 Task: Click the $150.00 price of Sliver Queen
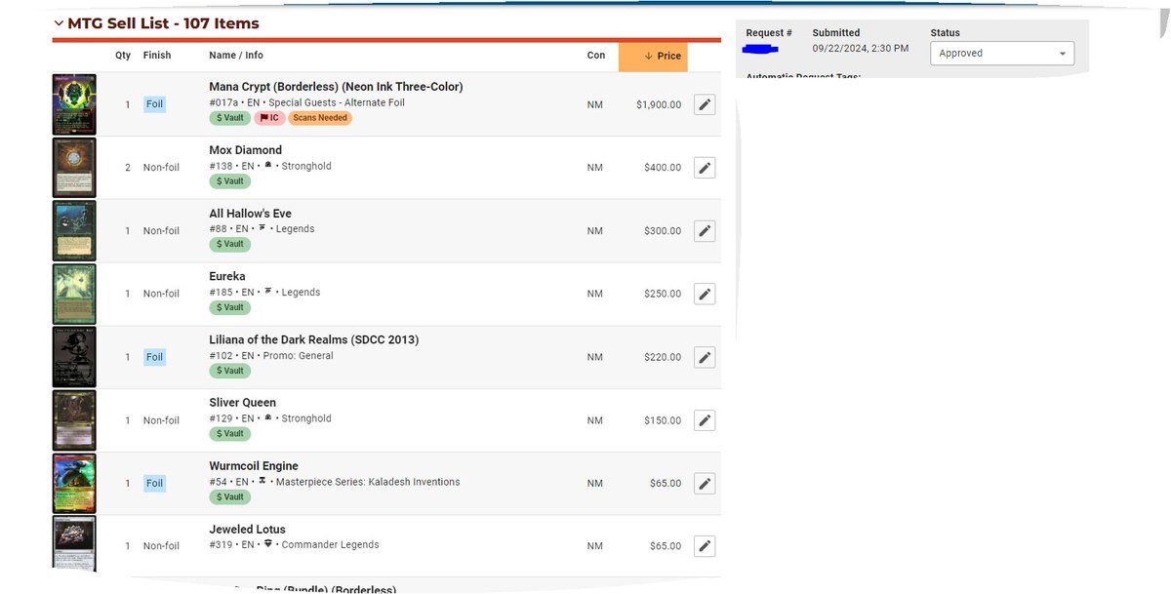[x=663, y=420]
